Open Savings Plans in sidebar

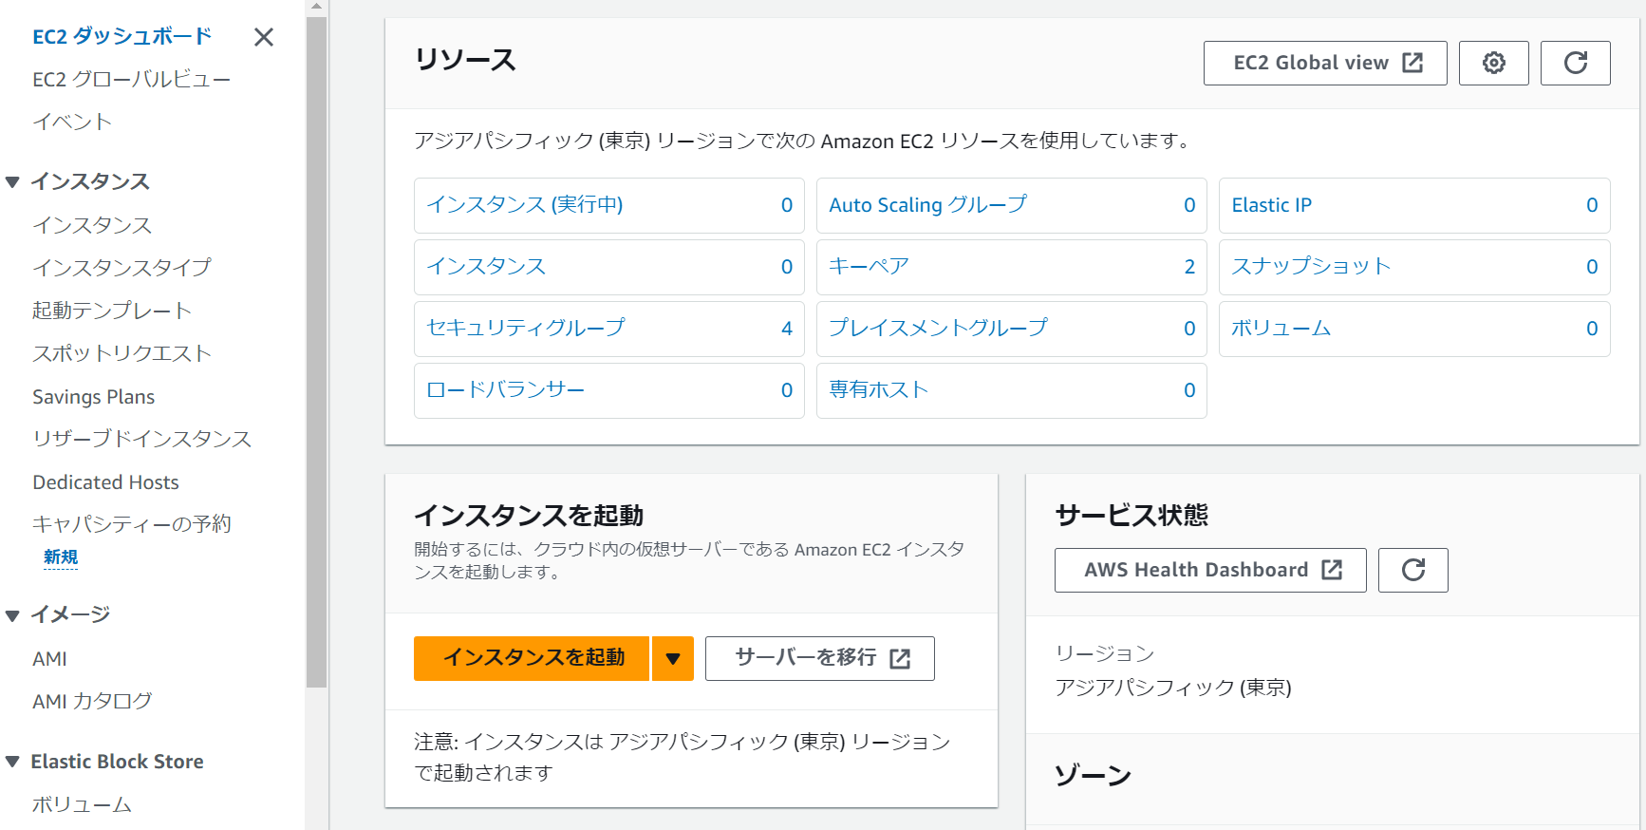[x=93, y=397]
